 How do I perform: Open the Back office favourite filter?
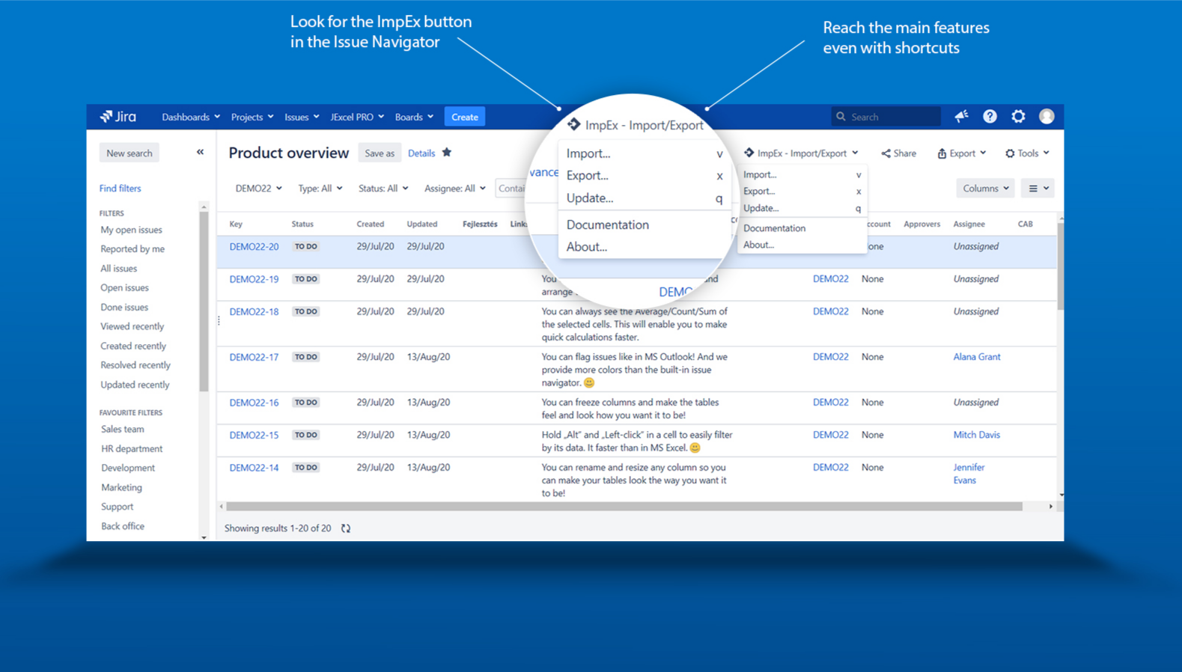[x=123, y=527]
